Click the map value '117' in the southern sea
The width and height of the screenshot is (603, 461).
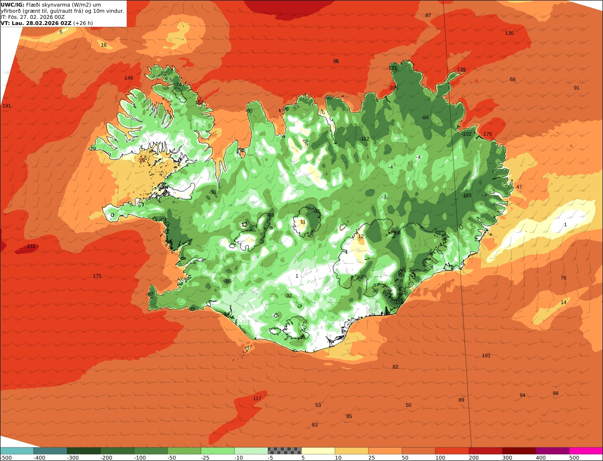(257, 398)
